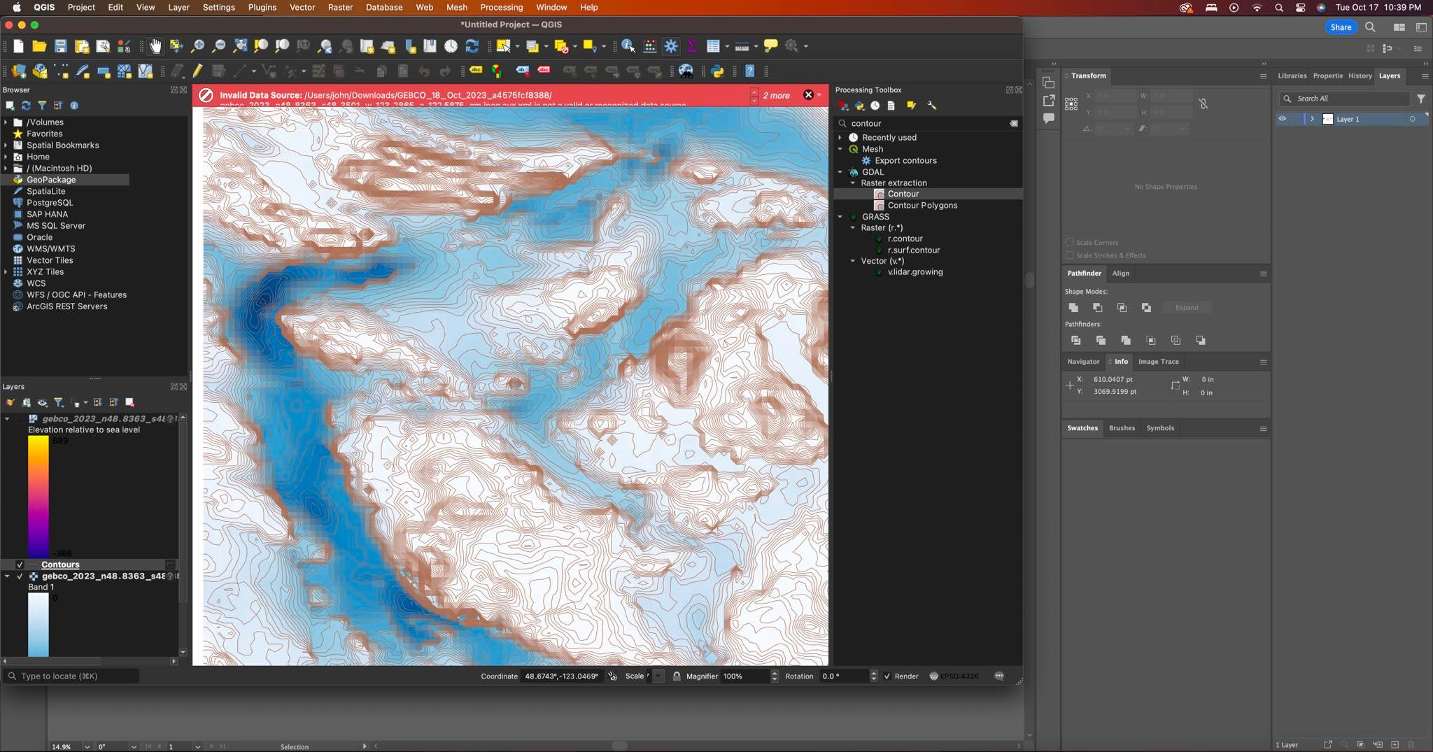Screen dimensions: 1433x752
Task: Toggle the Render checkbox in status bar
Action: click(887, 676)
